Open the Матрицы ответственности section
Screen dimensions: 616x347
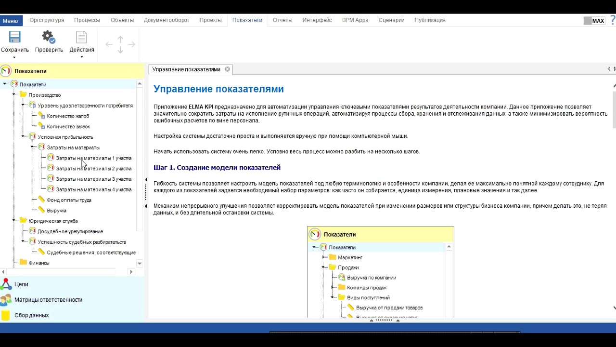click(72, 300)
